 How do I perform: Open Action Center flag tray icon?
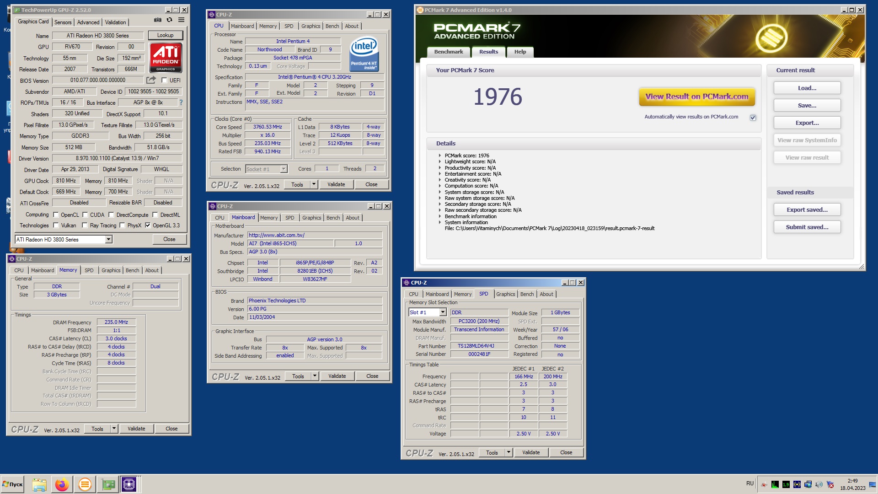pos(830,485)
